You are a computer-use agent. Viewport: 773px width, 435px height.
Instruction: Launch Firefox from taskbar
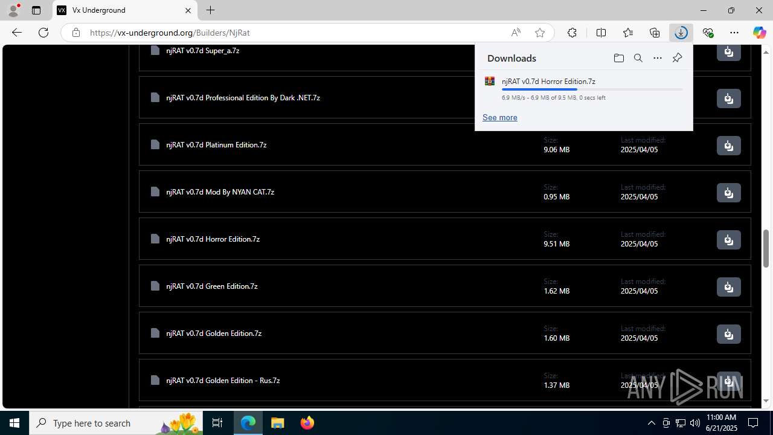coord(307,423)
